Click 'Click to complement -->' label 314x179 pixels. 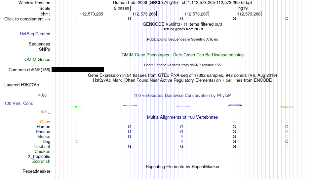(27, 19)
